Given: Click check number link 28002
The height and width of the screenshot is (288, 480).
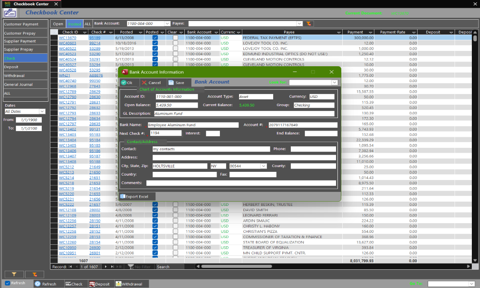Looking at the screenshot, I should pyautogui.click(x=95, y=210).
